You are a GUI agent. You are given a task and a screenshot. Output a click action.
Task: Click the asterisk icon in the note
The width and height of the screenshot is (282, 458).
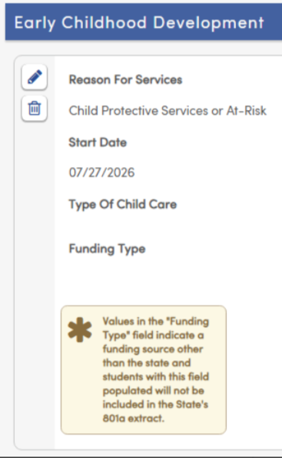tap(80, 329)
